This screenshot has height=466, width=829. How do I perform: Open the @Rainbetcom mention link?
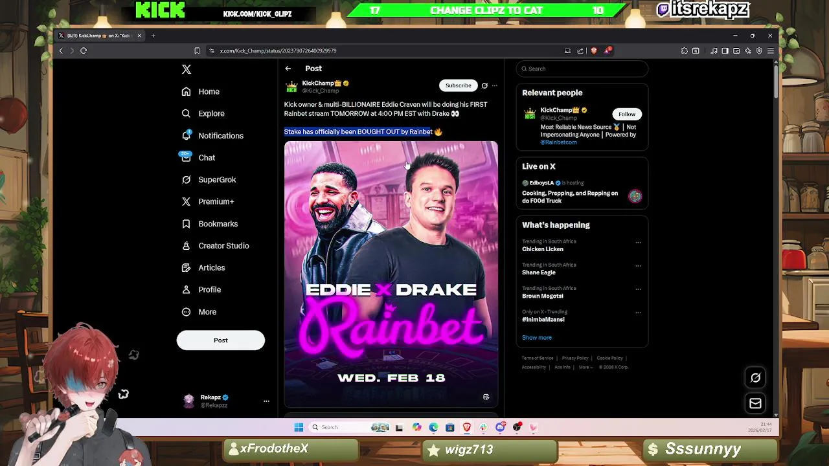point(559,142)
